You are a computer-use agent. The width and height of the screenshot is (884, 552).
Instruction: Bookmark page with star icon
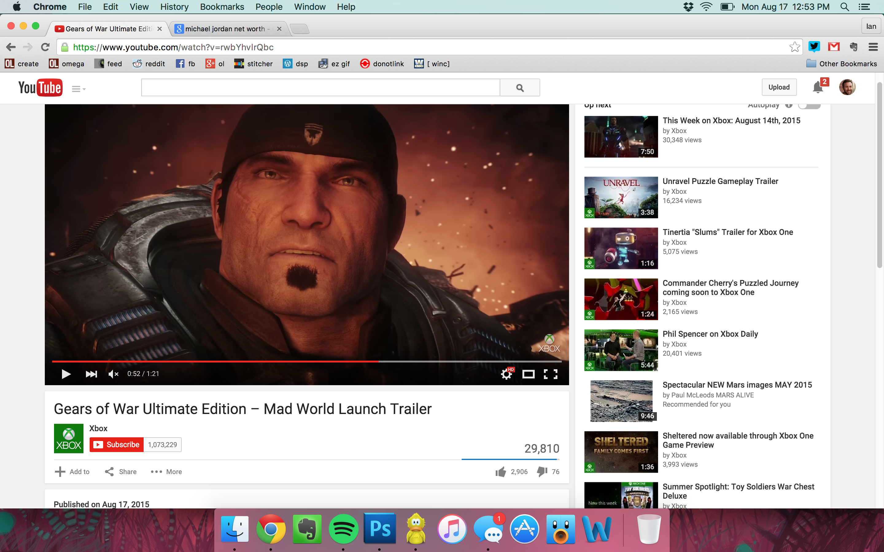794,47
